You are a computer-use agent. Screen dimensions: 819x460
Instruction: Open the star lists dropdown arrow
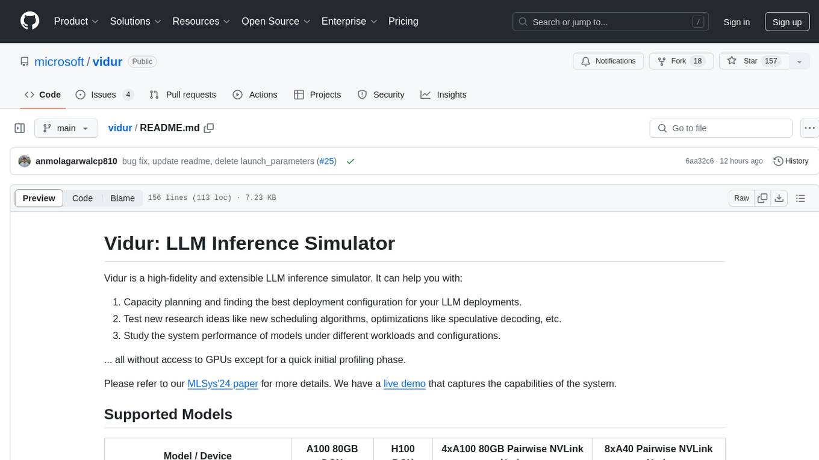799,61
